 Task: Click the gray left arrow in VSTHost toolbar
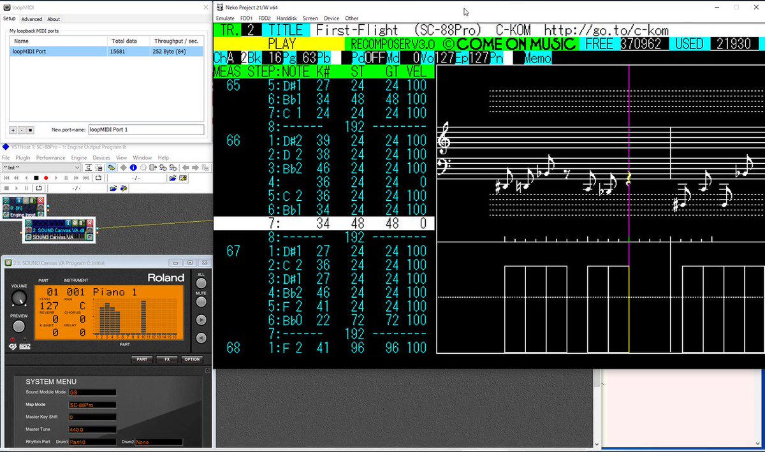(x=186, y=168)
